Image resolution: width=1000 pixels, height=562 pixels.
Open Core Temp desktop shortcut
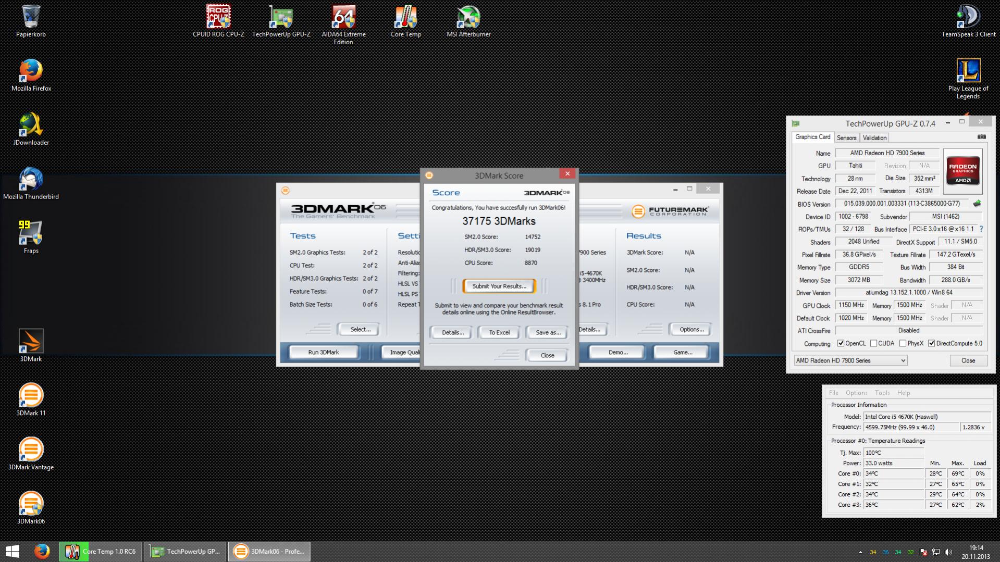click(405, 21)
